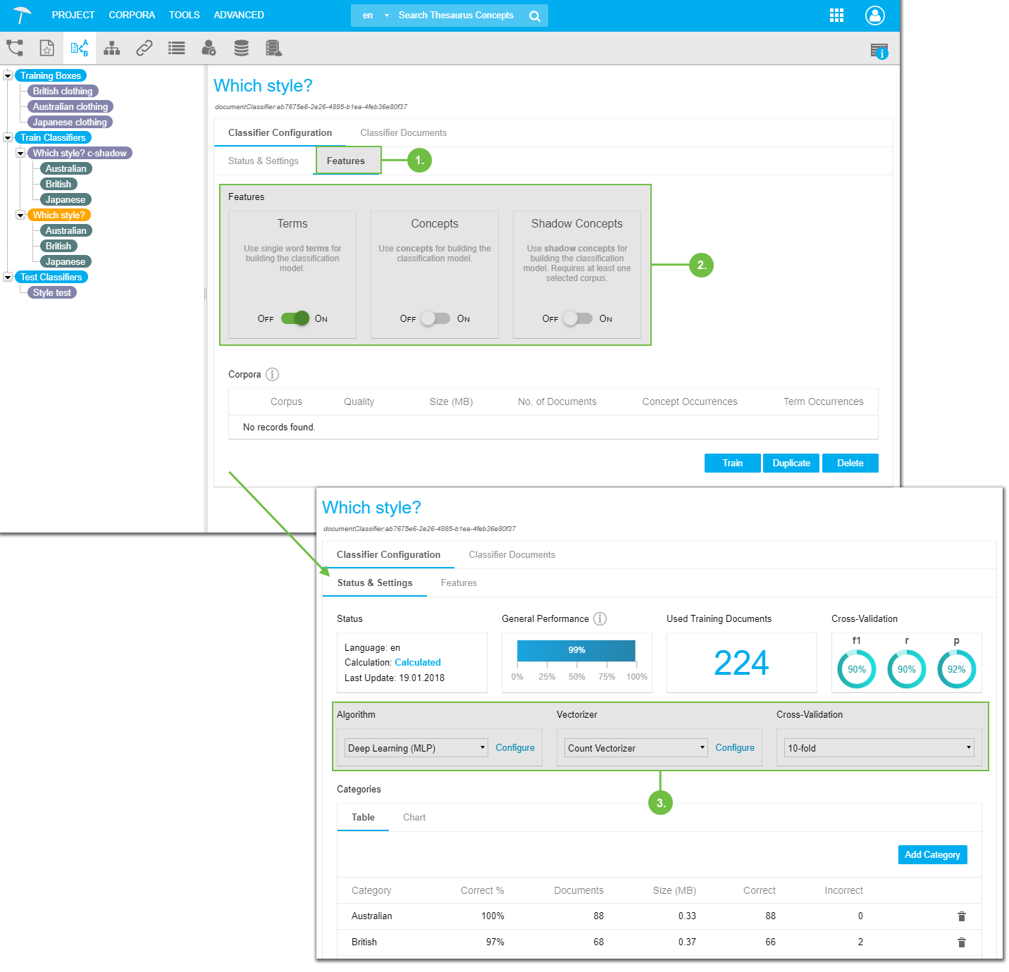Open the Algorithm dropdown Deep Learning (MLP)
Screen dimensions: 1009x972
tap(416, 748)
